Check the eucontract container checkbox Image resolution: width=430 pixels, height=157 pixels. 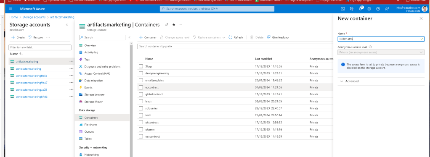141,87
